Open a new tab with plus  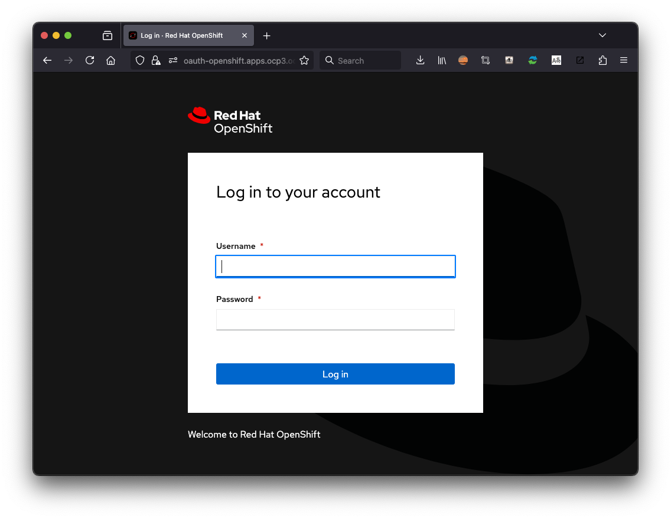pos(266,36)
